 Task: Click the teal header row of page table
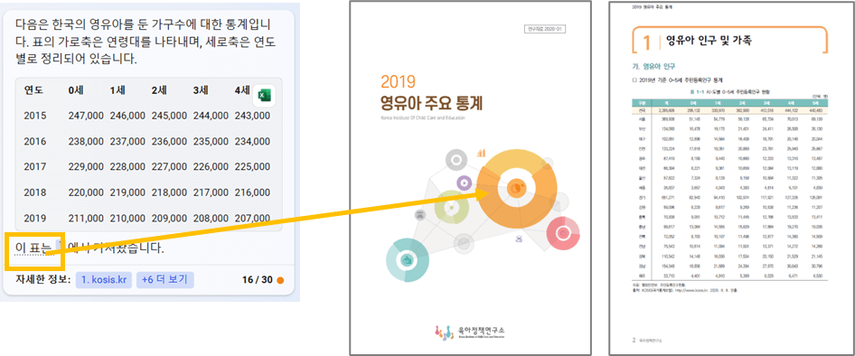coord(729,102)
